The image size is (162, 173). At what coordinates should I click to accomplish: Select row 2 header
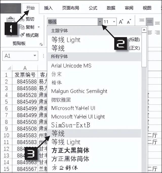pos(6,82)
